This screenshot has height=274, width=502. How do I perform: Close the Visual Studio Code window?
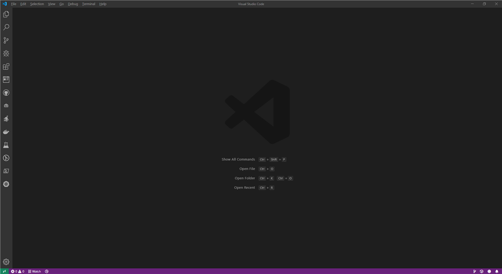pyautogui.click(x=496, y=4)
